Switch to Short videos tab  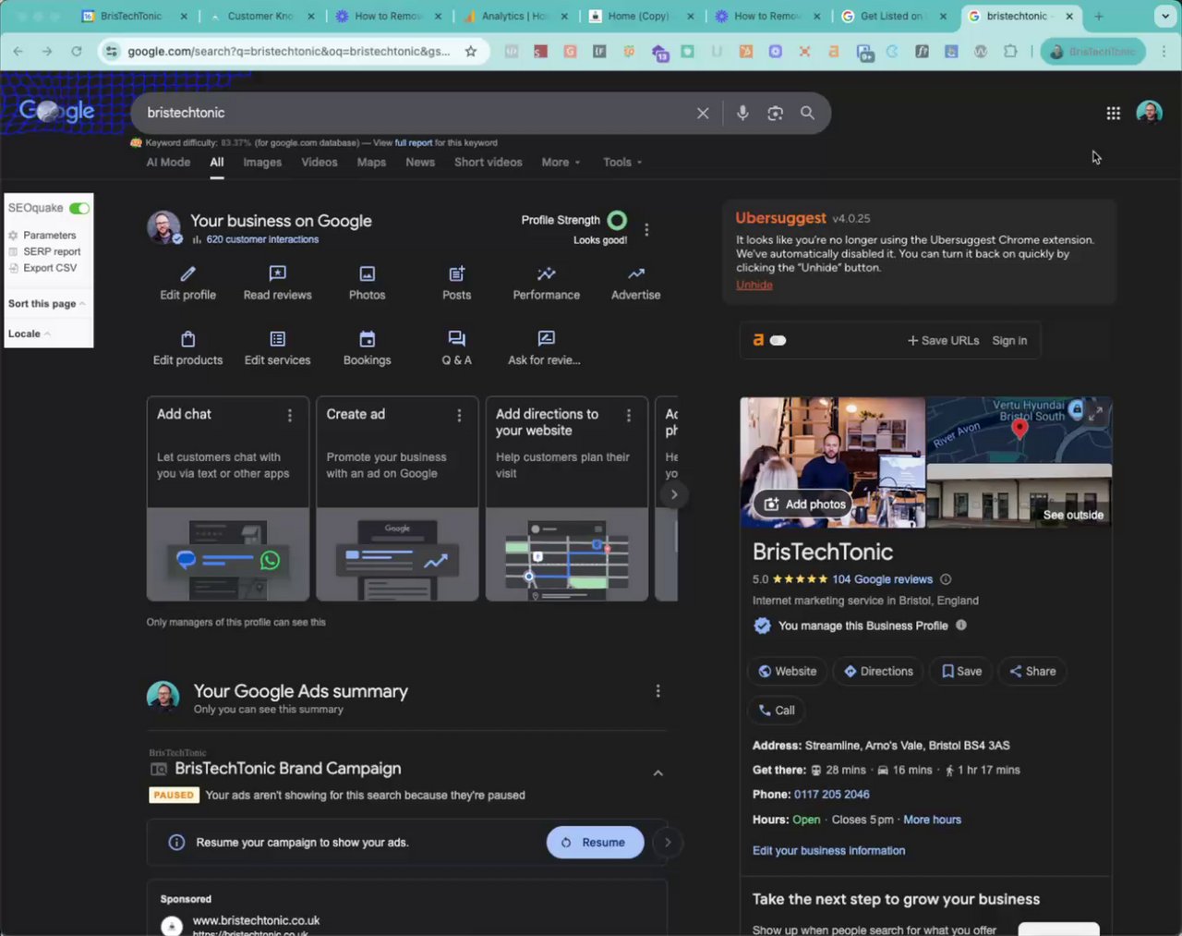point(488,162)
